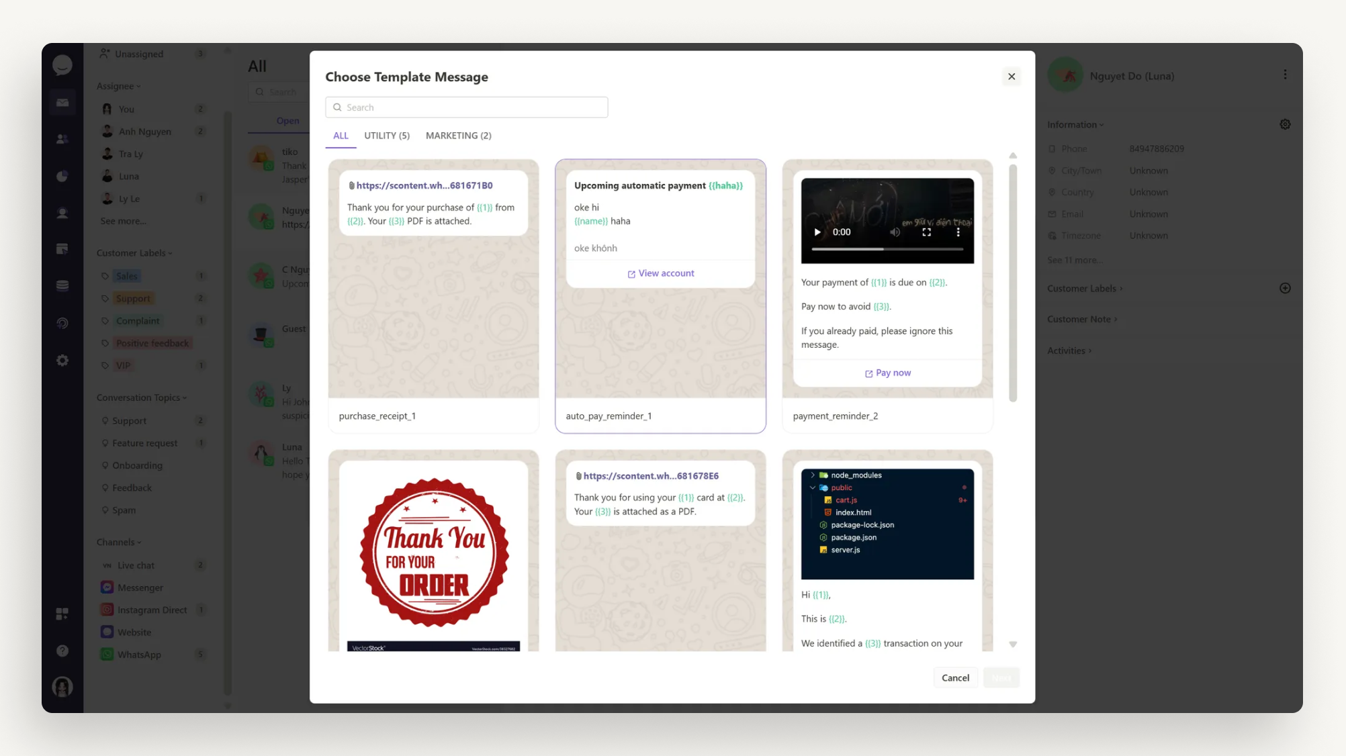Screen dimensions: 1346x756
Task: Select the ALL templates tab
Action: click(341, 136)
